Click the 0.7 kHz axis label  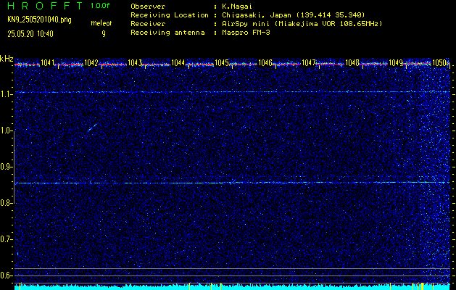point(6,240)
